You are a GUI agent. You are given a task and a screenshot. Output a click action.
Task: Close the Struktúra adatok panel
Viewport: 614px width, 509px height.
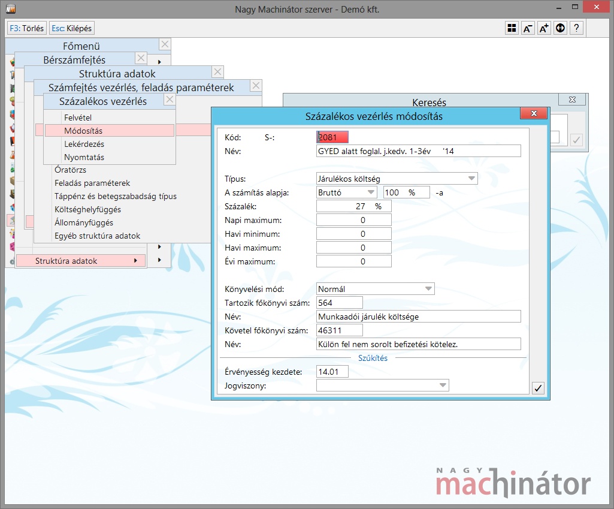(217, 72)
